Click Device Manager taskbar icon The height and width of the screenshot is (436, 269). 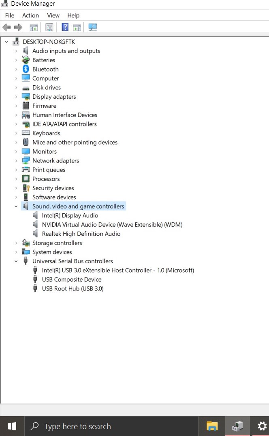coord(237,426)
